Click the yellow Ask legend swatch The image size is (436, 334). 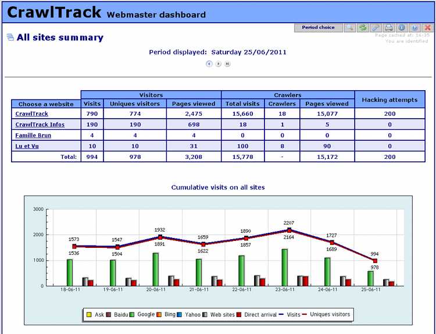pyautogui.click(x=89, y=315)
